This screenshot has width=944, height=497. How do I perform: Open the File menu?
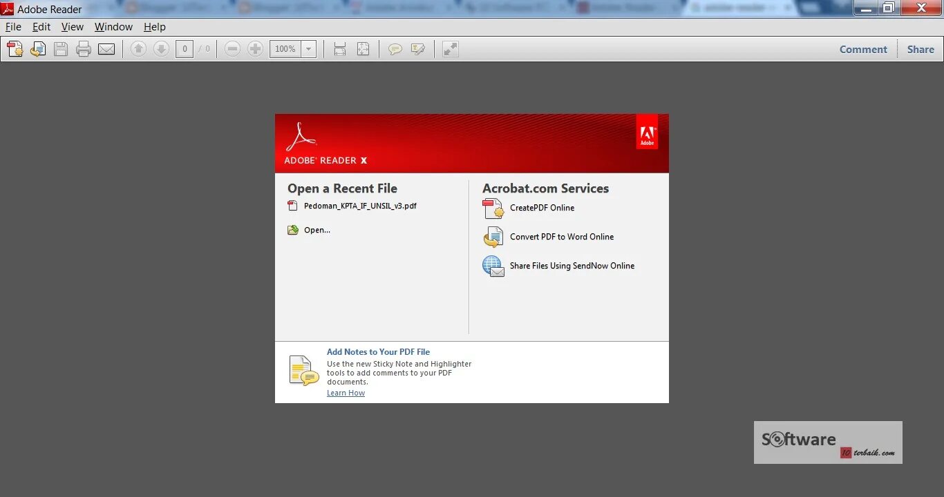coord(13,27)
